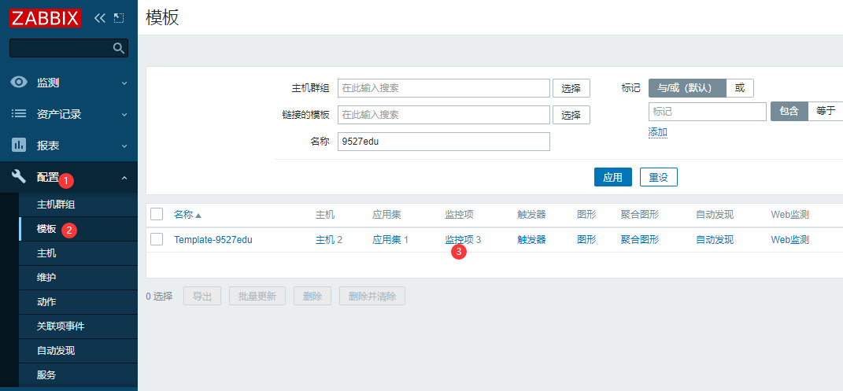Expand the 报表 menu chevron
Viewport: 843px width, 391px height.
(124, 146)
